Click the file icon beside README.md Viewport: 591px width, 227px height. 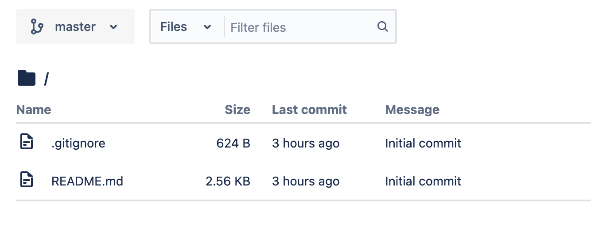tap(27, 180)
